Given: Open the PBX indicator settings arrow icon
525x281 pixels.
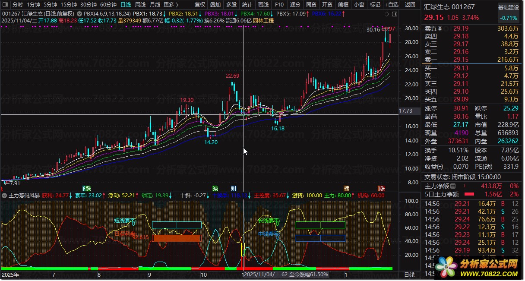Looking at the screenshot, I should tap(79, 14).
